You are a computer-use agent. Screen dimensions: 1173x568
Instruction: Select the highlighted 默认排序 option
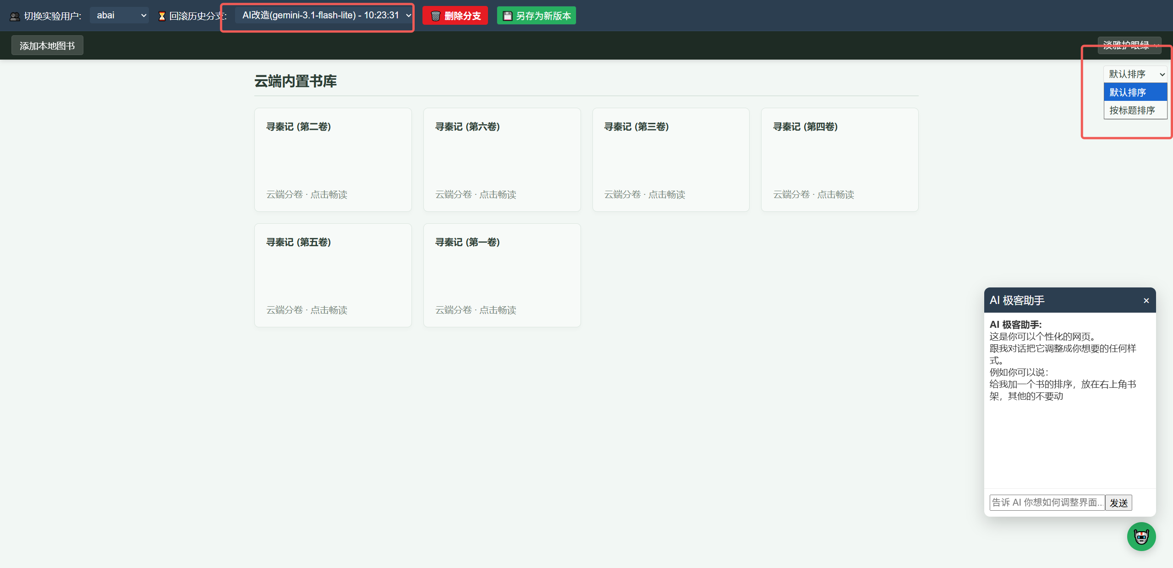click(1135, 92)
